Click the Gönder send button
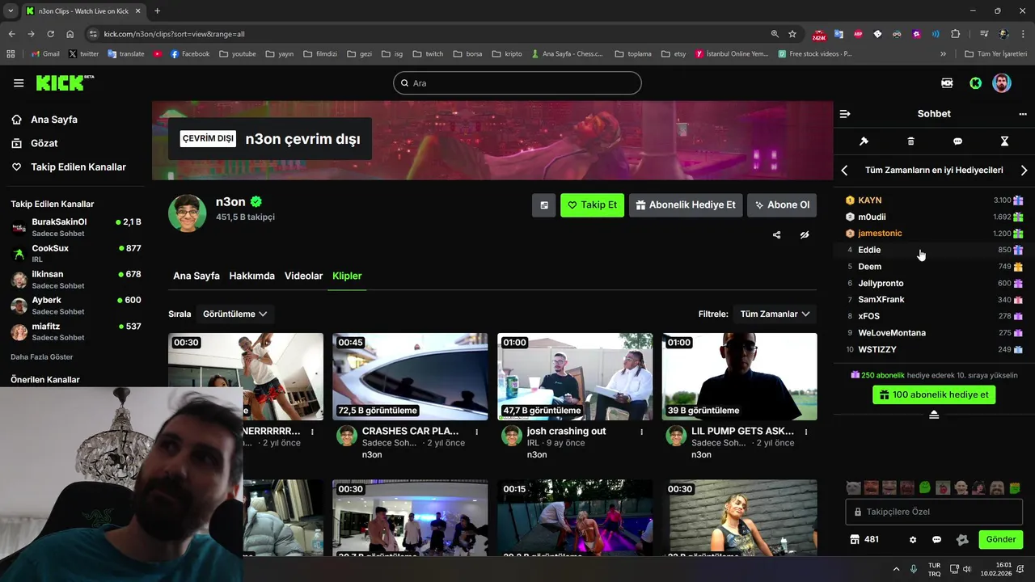The height and width of the screenshot is (582, 1035). [x=1000, y=539]
